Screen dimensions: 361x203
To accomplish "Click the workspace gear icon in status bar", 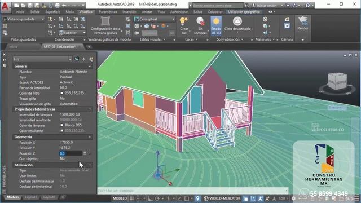I will point(293,198).
